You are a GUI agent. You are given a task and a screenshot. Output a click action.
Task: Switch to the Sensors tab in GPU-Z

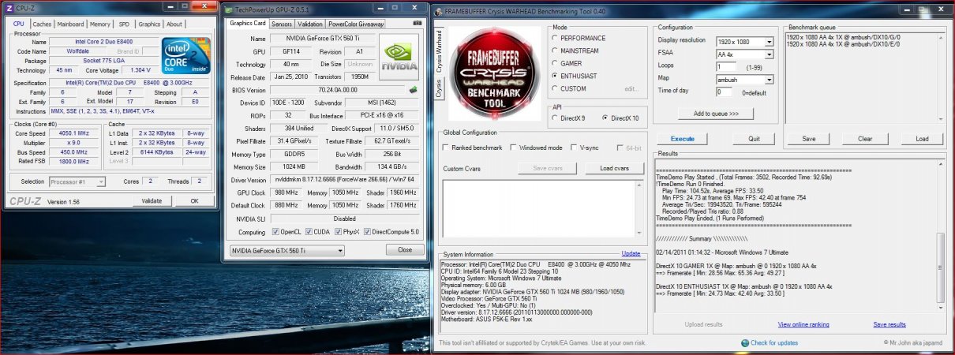283,24
